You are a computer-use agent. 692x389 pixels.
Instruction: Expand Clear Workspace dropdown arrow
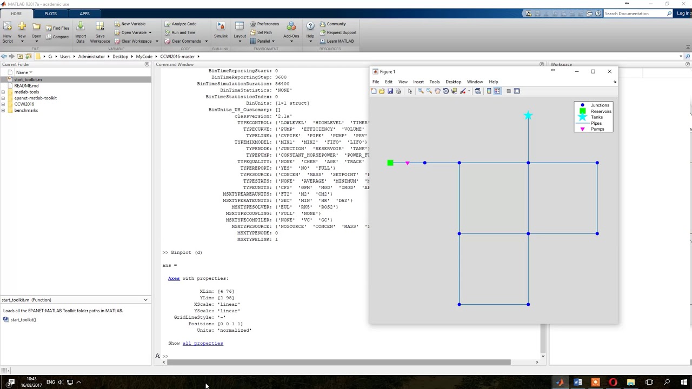click(157, 41)
